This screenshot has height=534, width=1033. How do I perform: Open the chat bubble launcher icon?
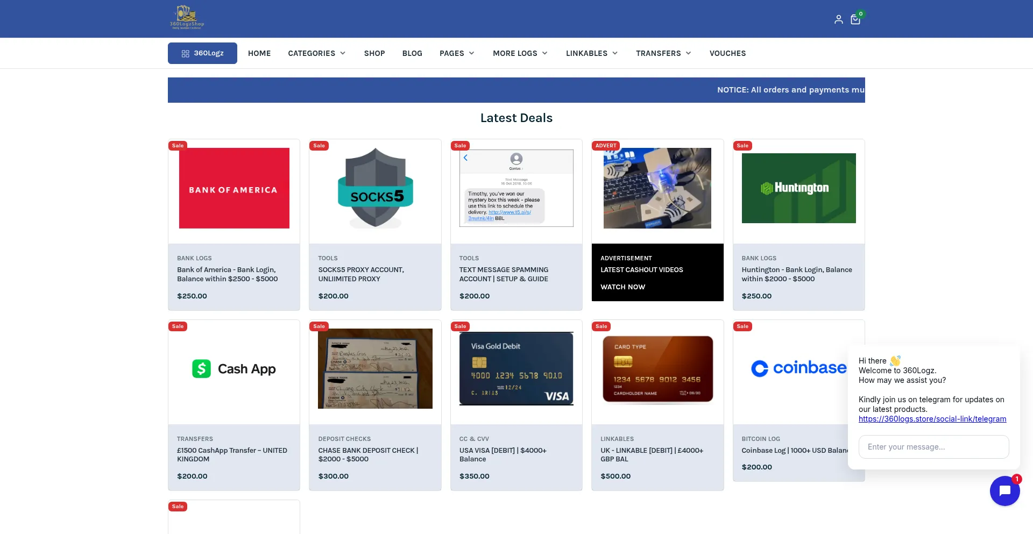pos(1004,491)
